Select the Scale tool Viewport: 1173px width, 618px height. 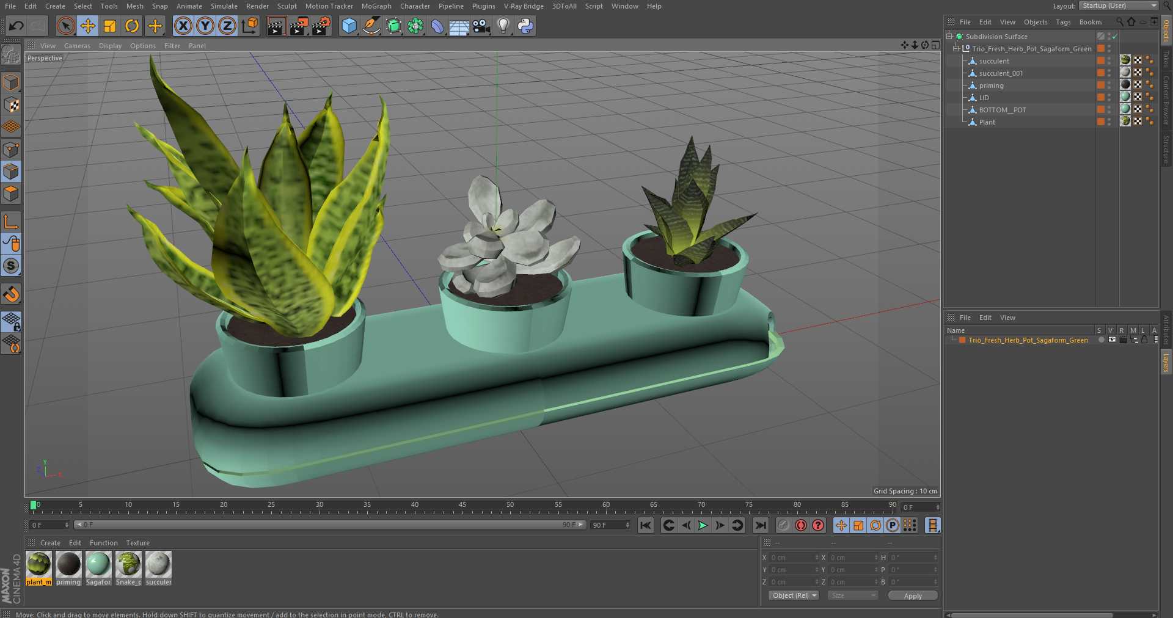(x=110, y=26)
